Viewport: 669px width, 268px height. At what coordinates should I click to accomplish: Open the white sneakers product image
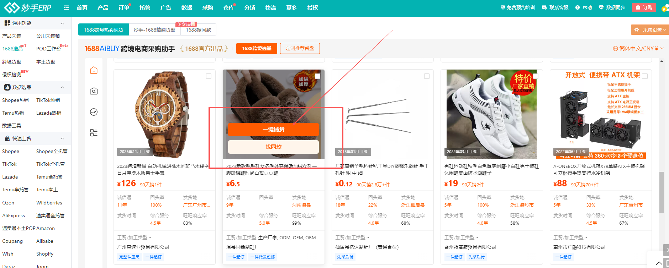pyautogui.click(x=491, y=114)
